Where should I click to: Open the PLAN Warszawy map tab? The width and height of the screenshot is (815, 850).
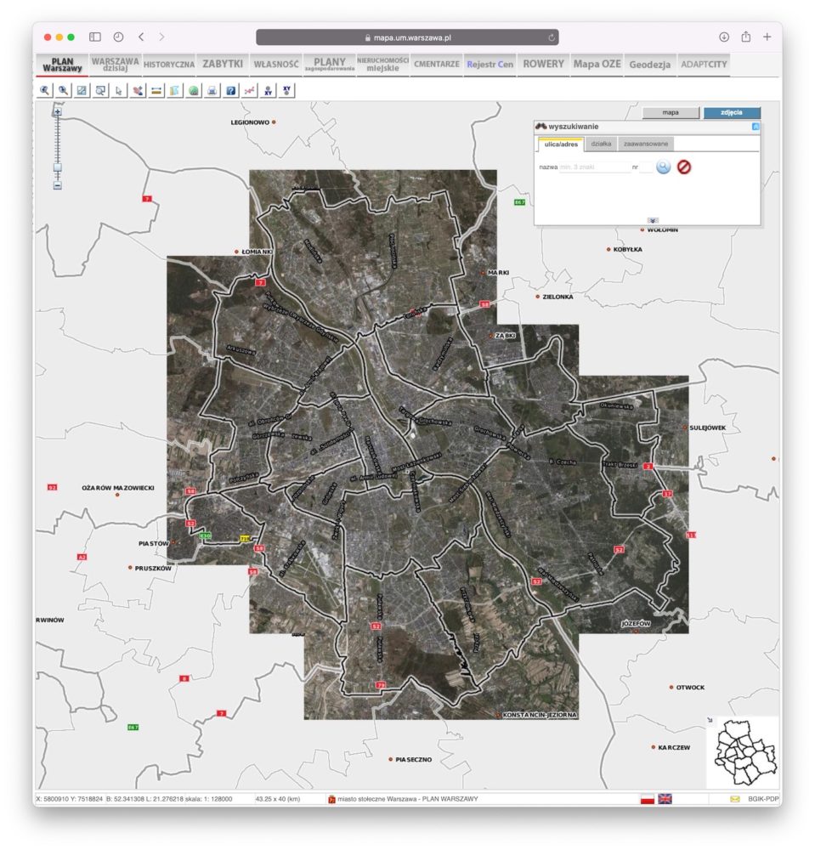(62, 65)
